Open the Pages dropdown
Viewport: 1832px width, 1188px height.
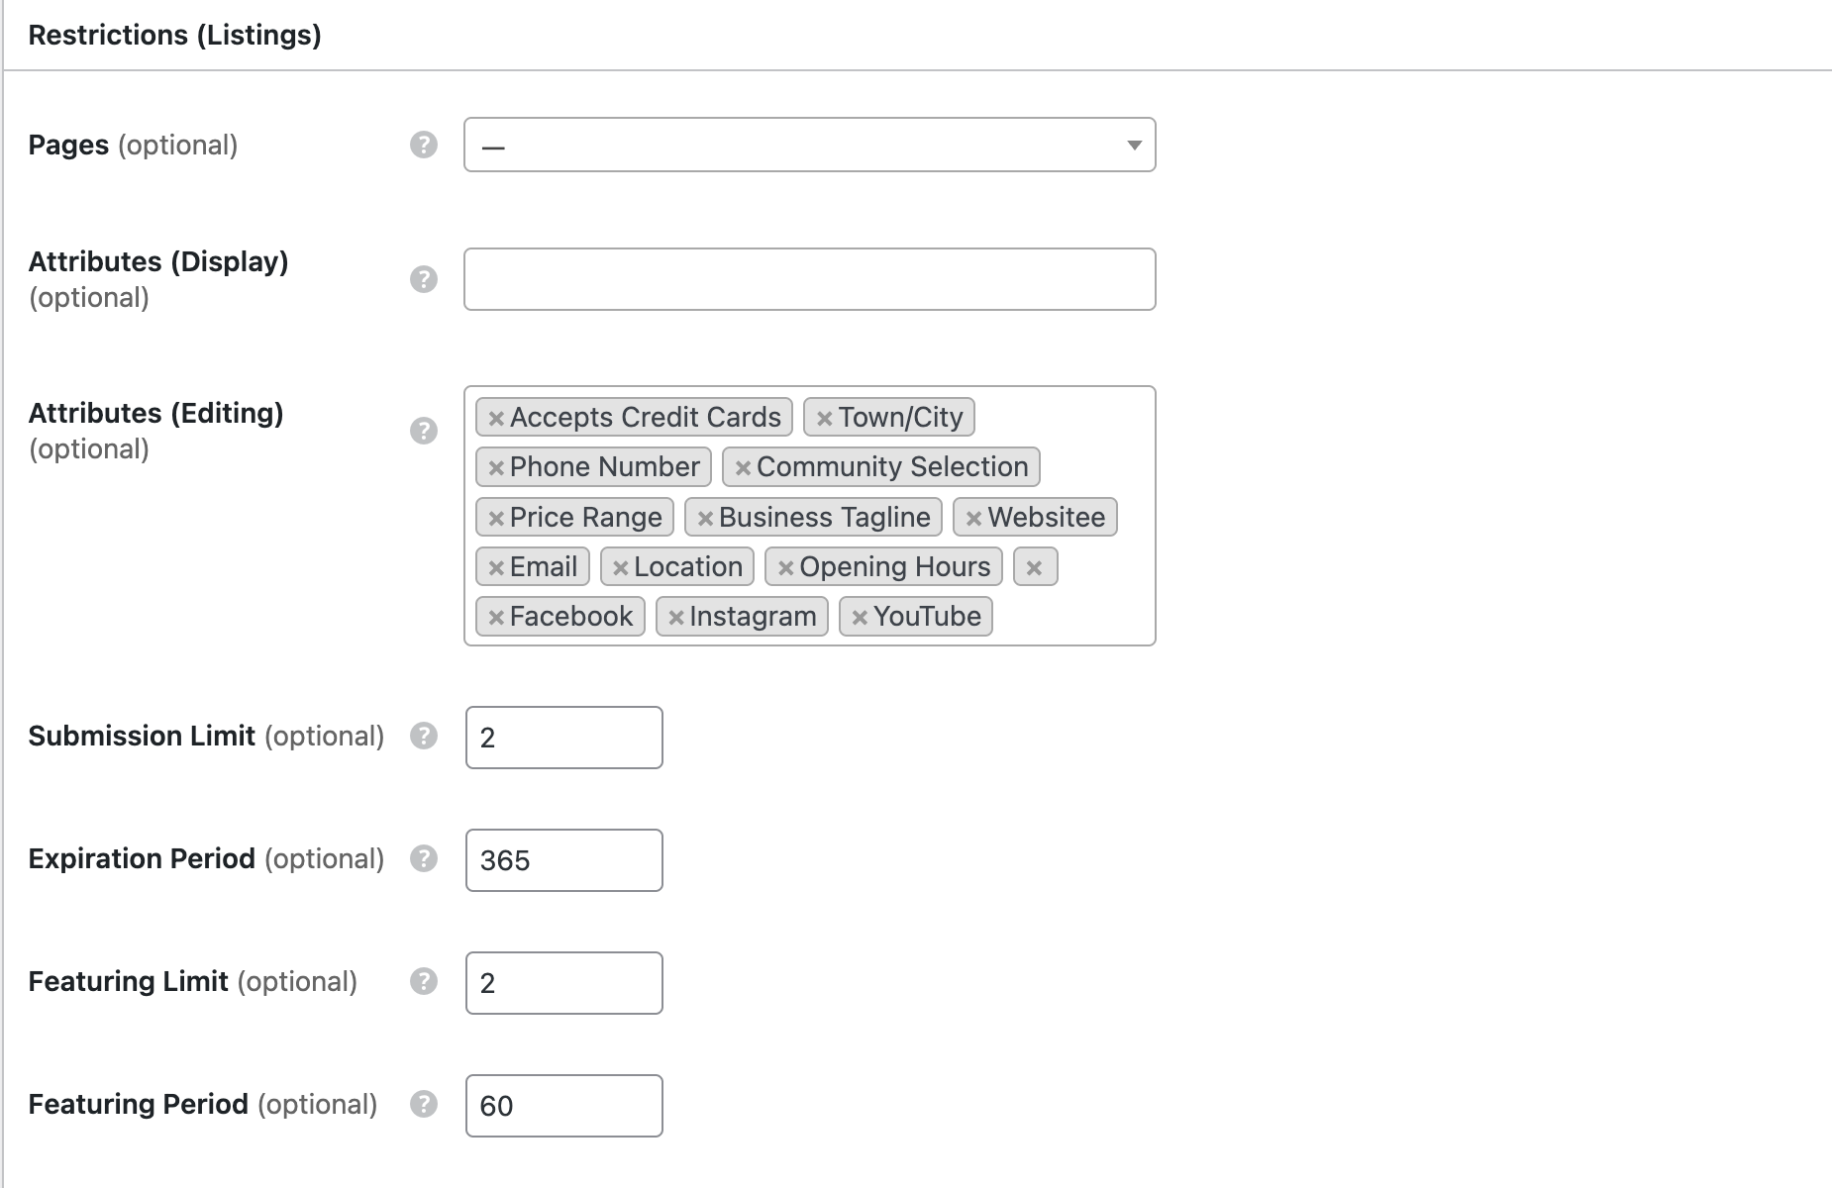809,145
